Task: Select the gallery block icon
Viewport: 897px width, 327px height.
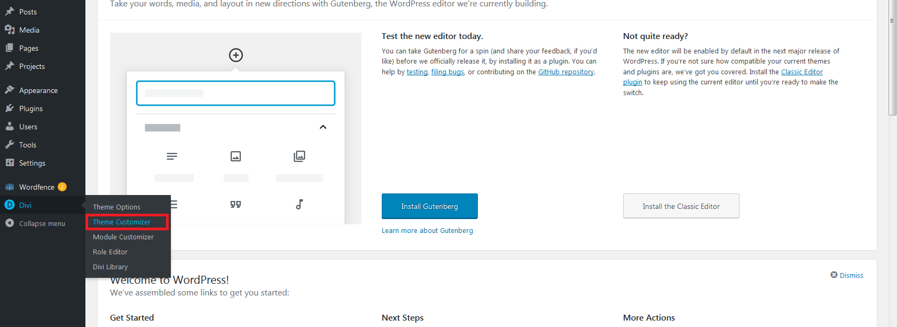Action: pos(300,156)
